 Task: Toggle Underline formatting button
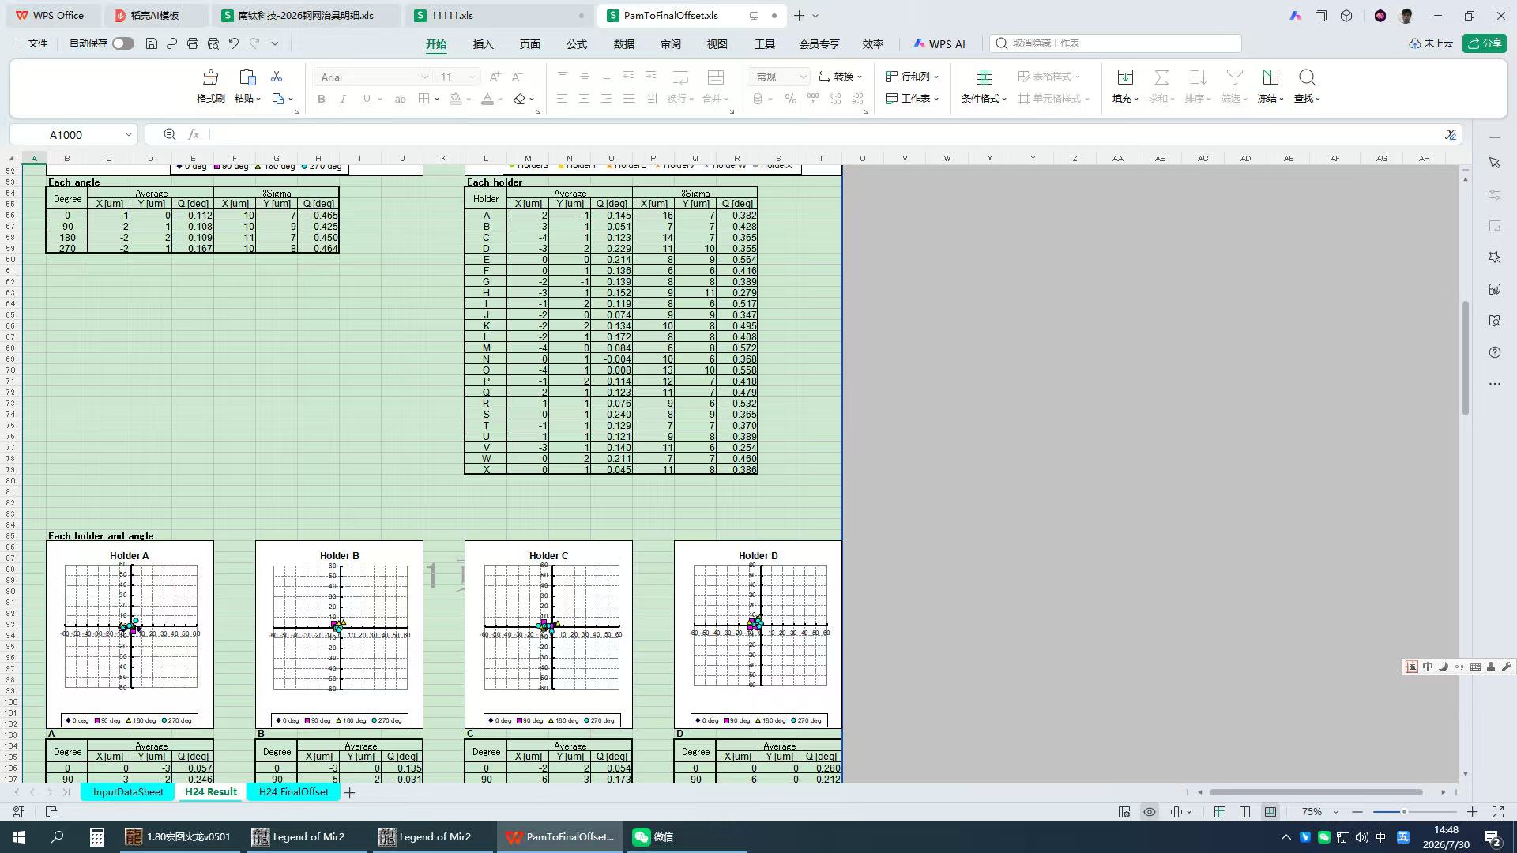tap(367, 99)
